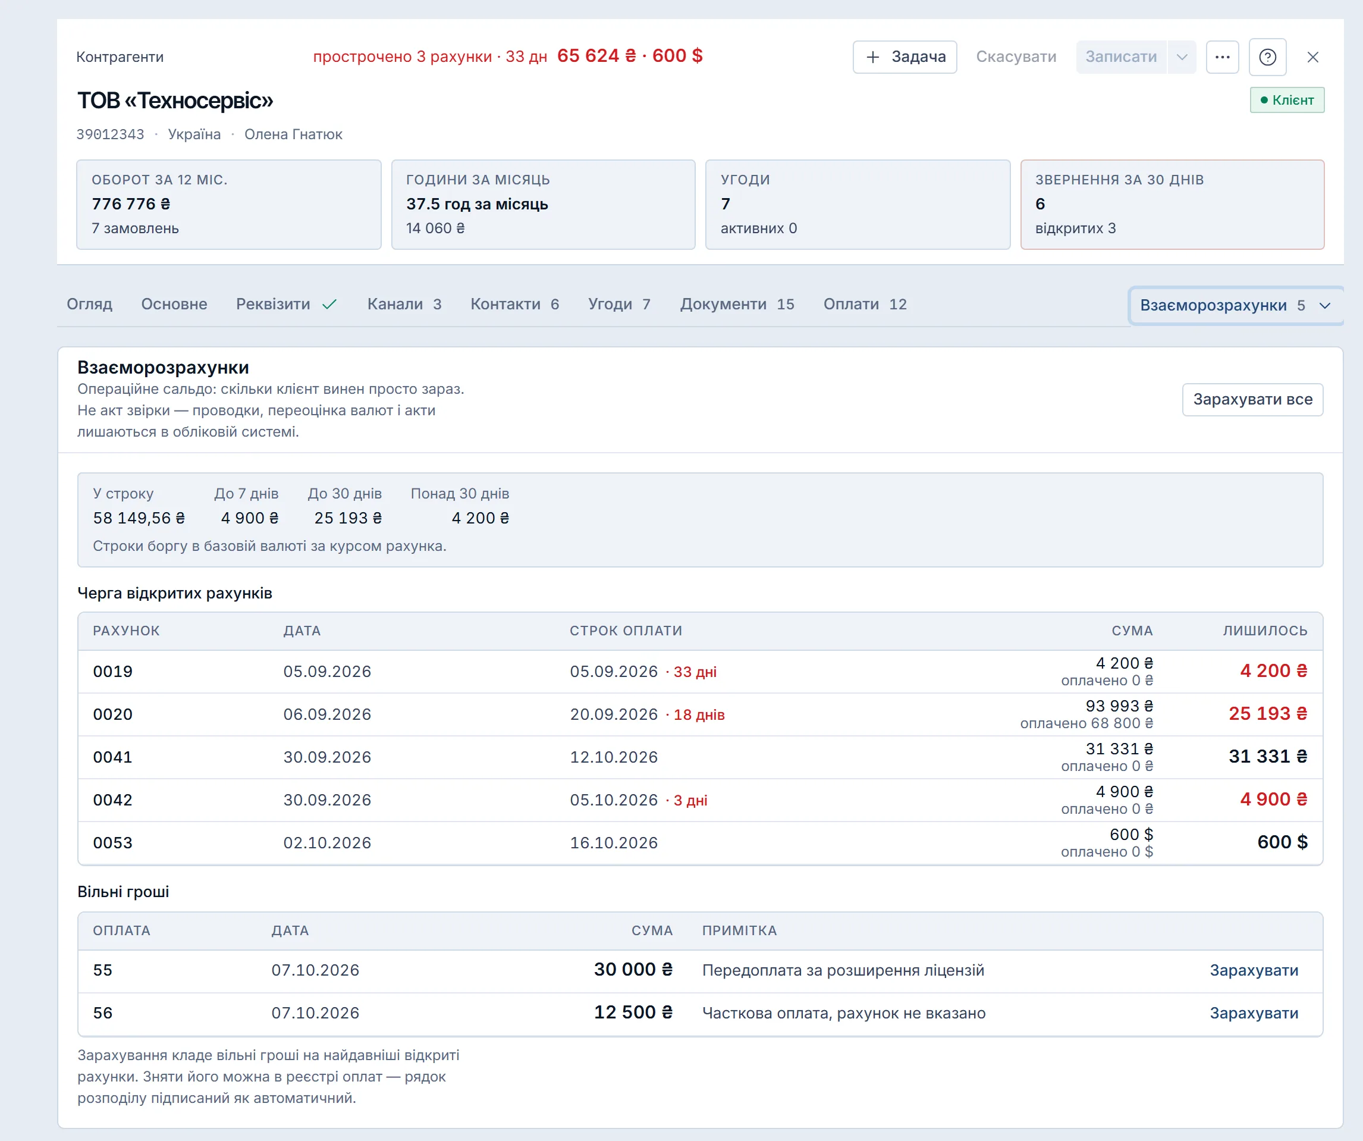This screenshot has height=1141, width=1363.
Task: Click the Зарахувати все button
Action: click(x=1252, y=399)
